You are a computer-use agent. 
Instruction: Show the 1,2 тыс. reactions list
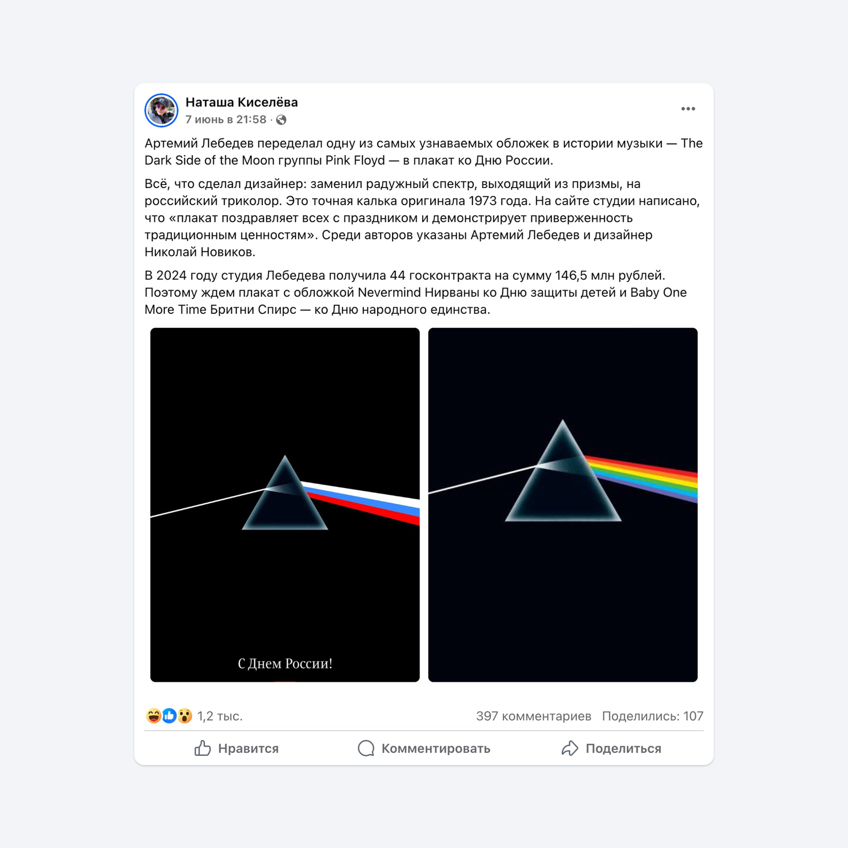pos(220,716)
